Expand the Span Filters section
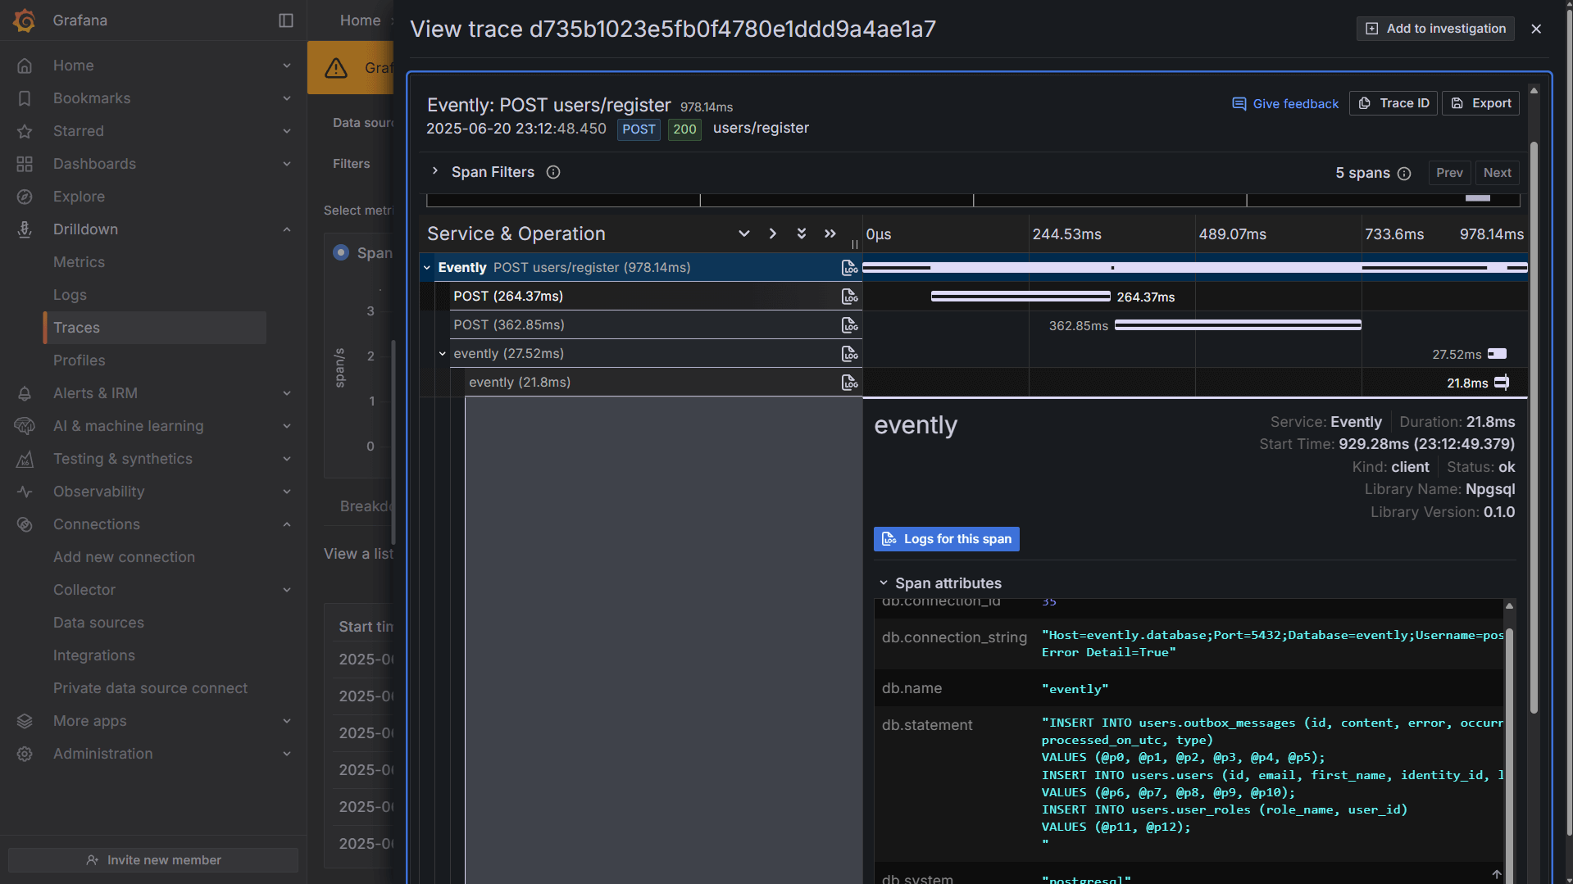This screenshot has height=884, width=1573. pos(434,172)
